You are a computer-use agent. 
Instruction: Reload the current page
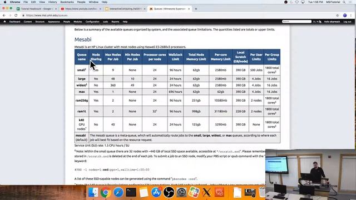click(16, 15)
